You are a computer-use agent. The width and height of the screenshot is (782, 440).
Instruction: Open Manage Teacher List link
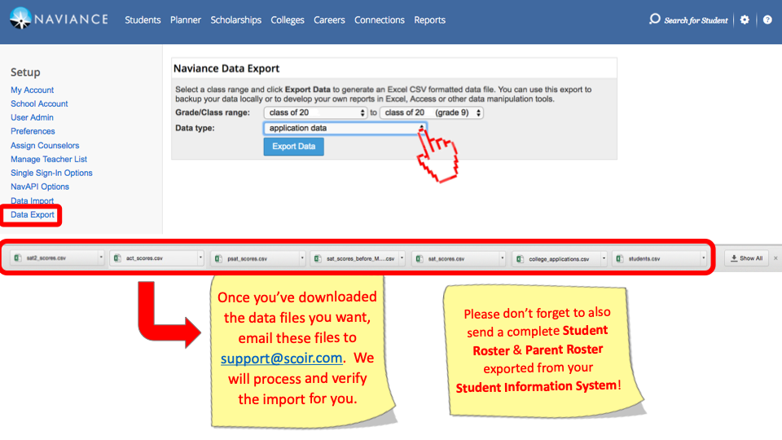49,159
